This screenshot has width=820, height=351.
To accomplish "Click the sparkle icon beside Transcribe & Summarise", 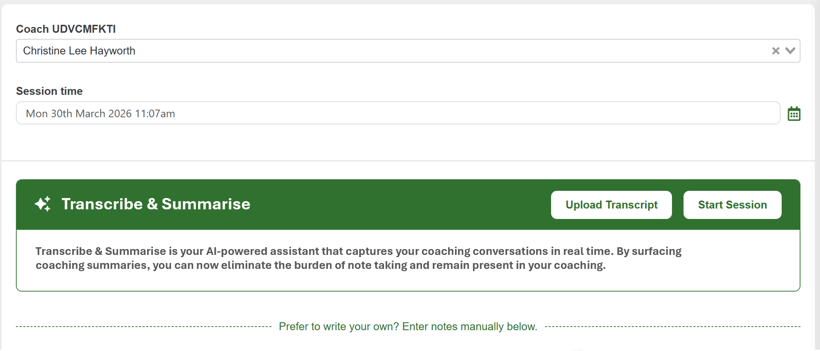I will 43,204.
